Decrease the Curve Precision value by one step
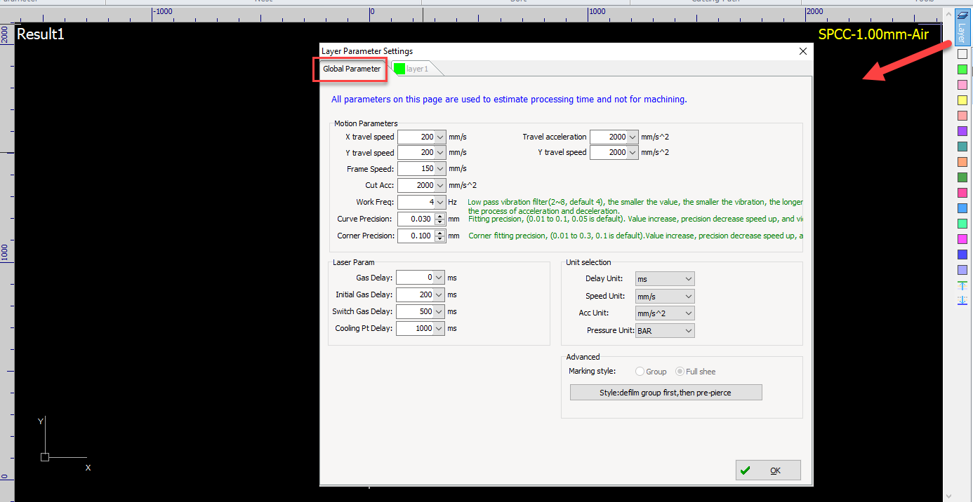This screenshot has height=502, width=973. (441, 222)
